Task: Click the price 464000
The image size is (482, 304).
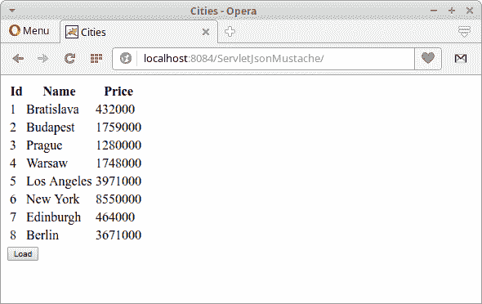Action: tap(115, 217)
